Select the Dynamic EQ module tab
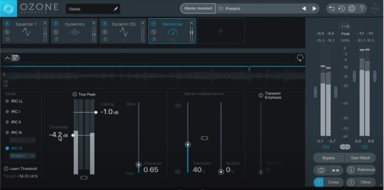The width and height of the screenshot is (384, 190). point(123,31)
